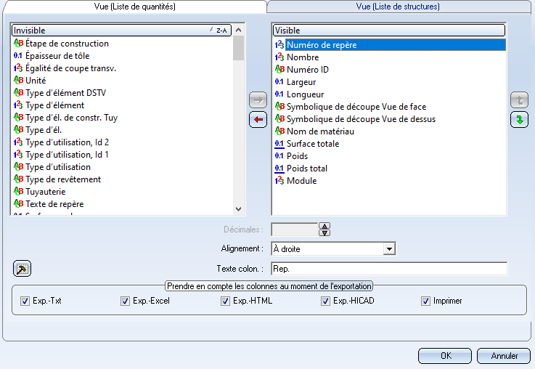Click the green move down arrow button

[519, 120]
